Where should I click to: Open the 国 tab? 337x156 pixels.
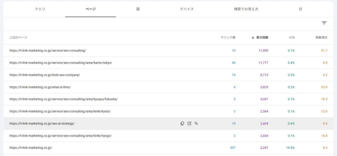point(138,9)
